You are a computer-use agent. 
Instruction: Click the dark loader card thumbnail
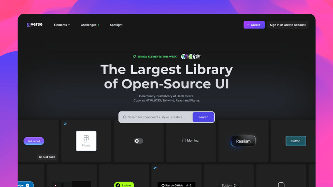pyautogui.click(x=72, y=184)
